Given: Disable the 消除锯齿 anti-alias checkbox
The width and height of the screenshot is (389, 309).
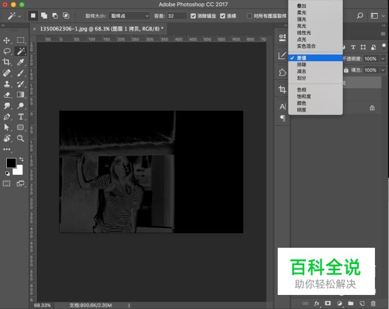Looking at the screenshot, I should (194, 16).
